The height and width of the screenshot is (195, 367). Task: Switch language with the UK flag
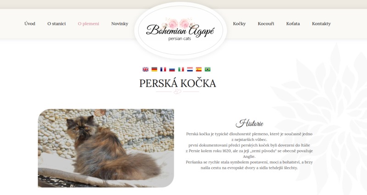[x=145, y=69]
